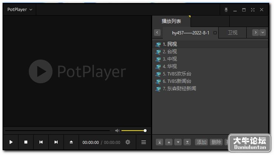Screen dimensions: 274x155
Task: Show the next playlist tabs with the right arrow
Action: coord(256,33)
